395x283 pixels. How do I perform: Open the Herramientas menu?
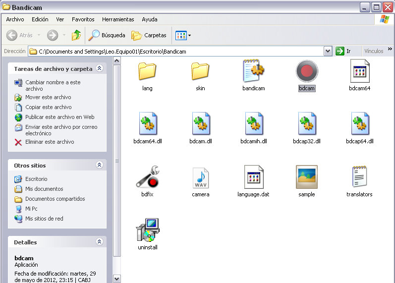(x=118, y=19)
